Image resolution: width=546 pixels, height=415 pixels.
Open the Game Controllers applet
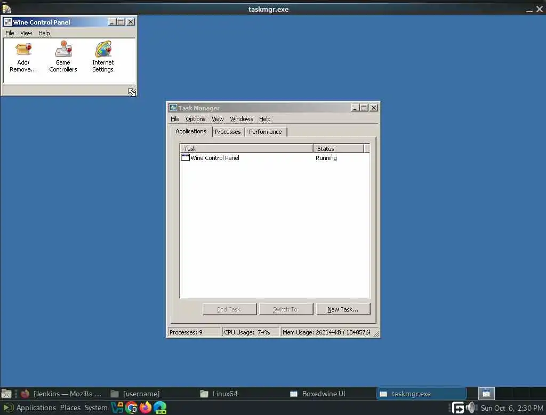coord(63,57)
